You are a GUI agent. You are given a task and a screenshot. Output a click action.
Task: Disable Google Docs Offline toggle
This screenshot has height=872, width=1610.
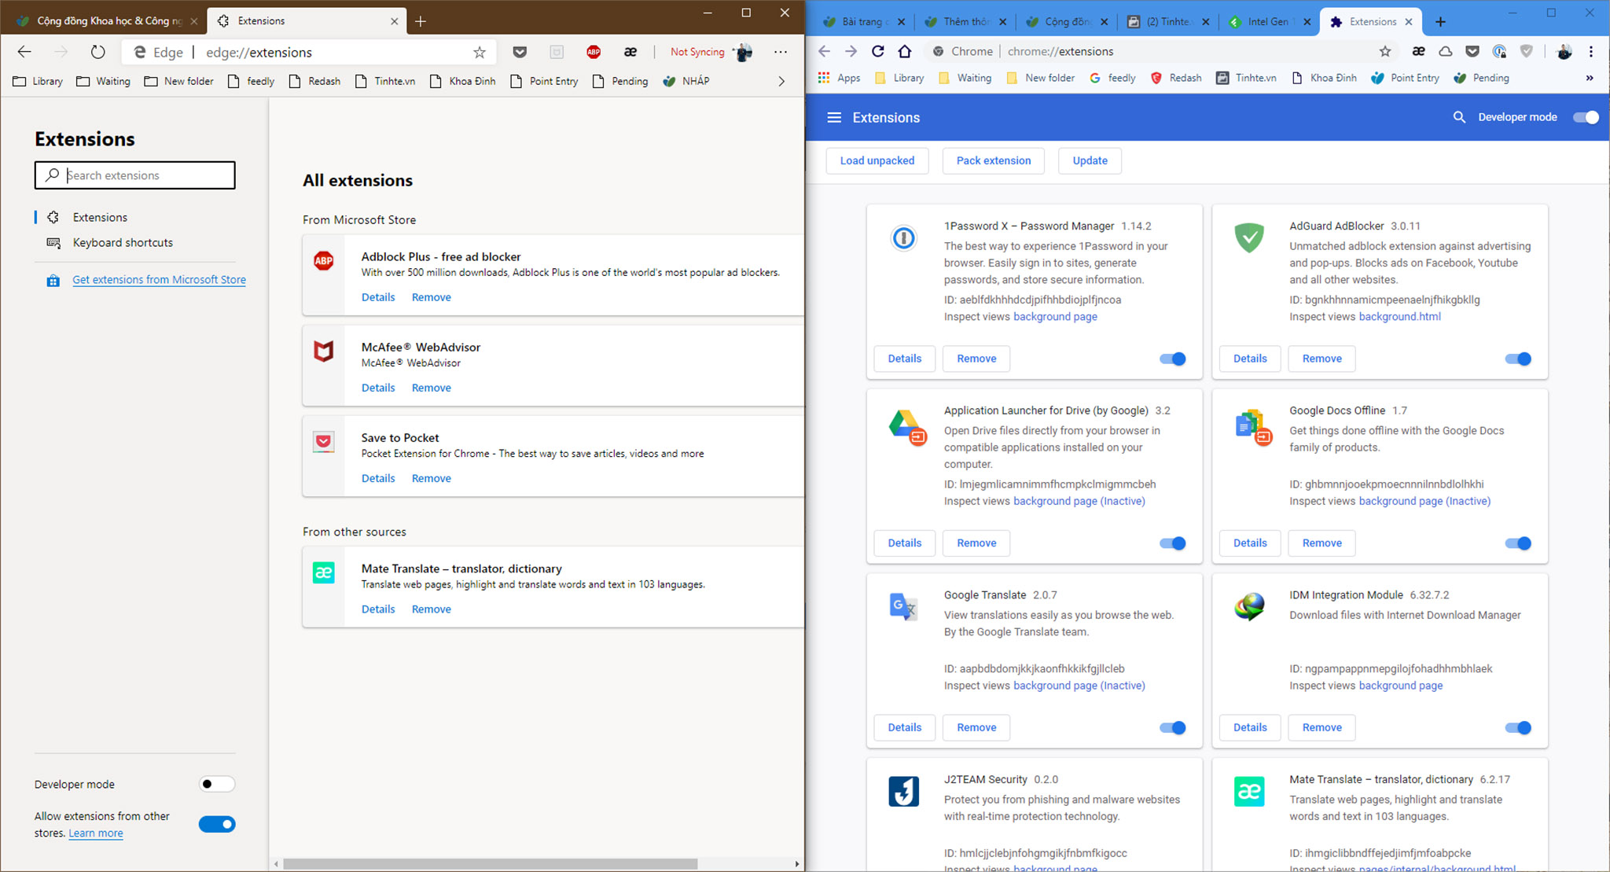pos(1518,543)
